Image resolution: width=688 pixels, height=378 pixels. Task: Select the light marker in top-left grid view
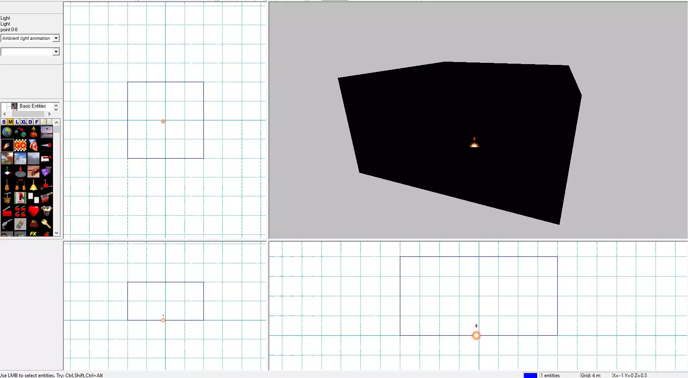(x=163, y=122)
